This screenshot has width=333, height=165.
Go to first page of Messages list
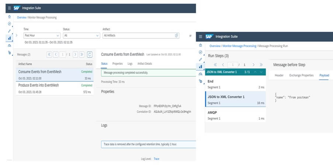pos(49,55)
